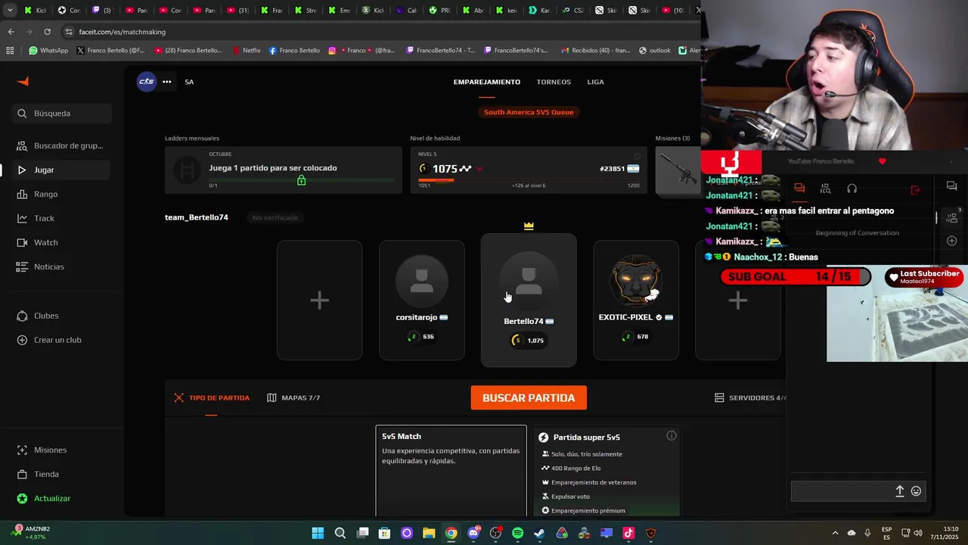
Task: Open Windows taskbar search
Action: click(x=340, y=533)
